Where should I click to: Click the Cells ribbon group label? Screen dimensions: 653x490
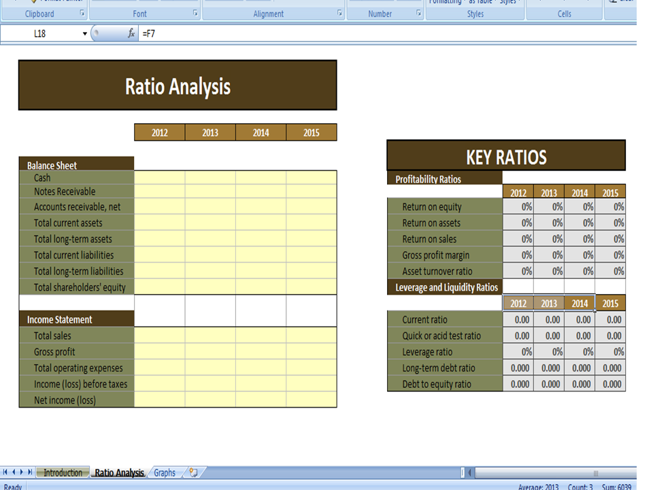[565, 14]
